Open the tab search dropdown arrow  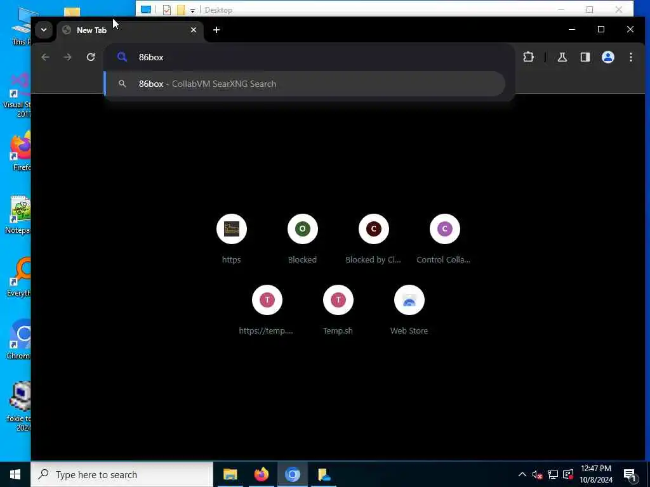click(44, 30)
